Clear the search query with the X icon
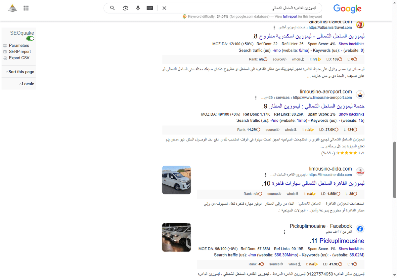Image resolution: width=397 pixels, height=278 pixels. 164,8
